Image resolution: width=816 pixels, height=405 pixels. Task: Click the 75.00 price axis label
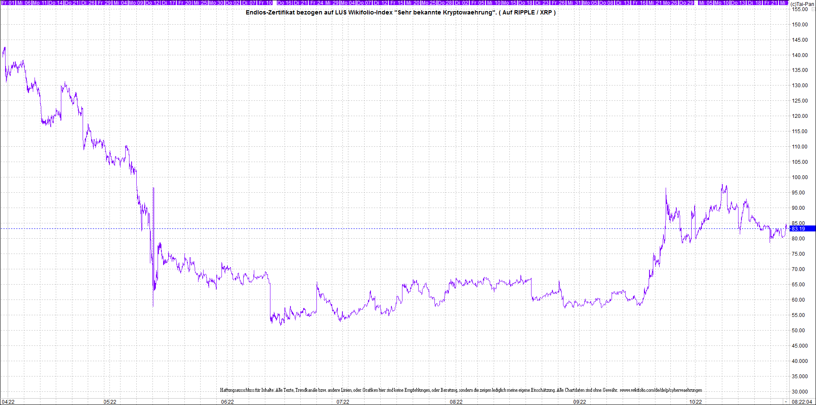click(798, 254)
